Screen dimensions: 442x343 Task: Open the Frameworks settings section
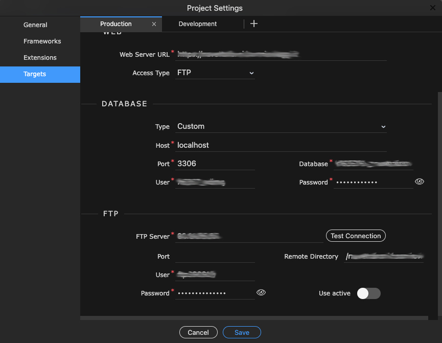(x=40, y=41)
